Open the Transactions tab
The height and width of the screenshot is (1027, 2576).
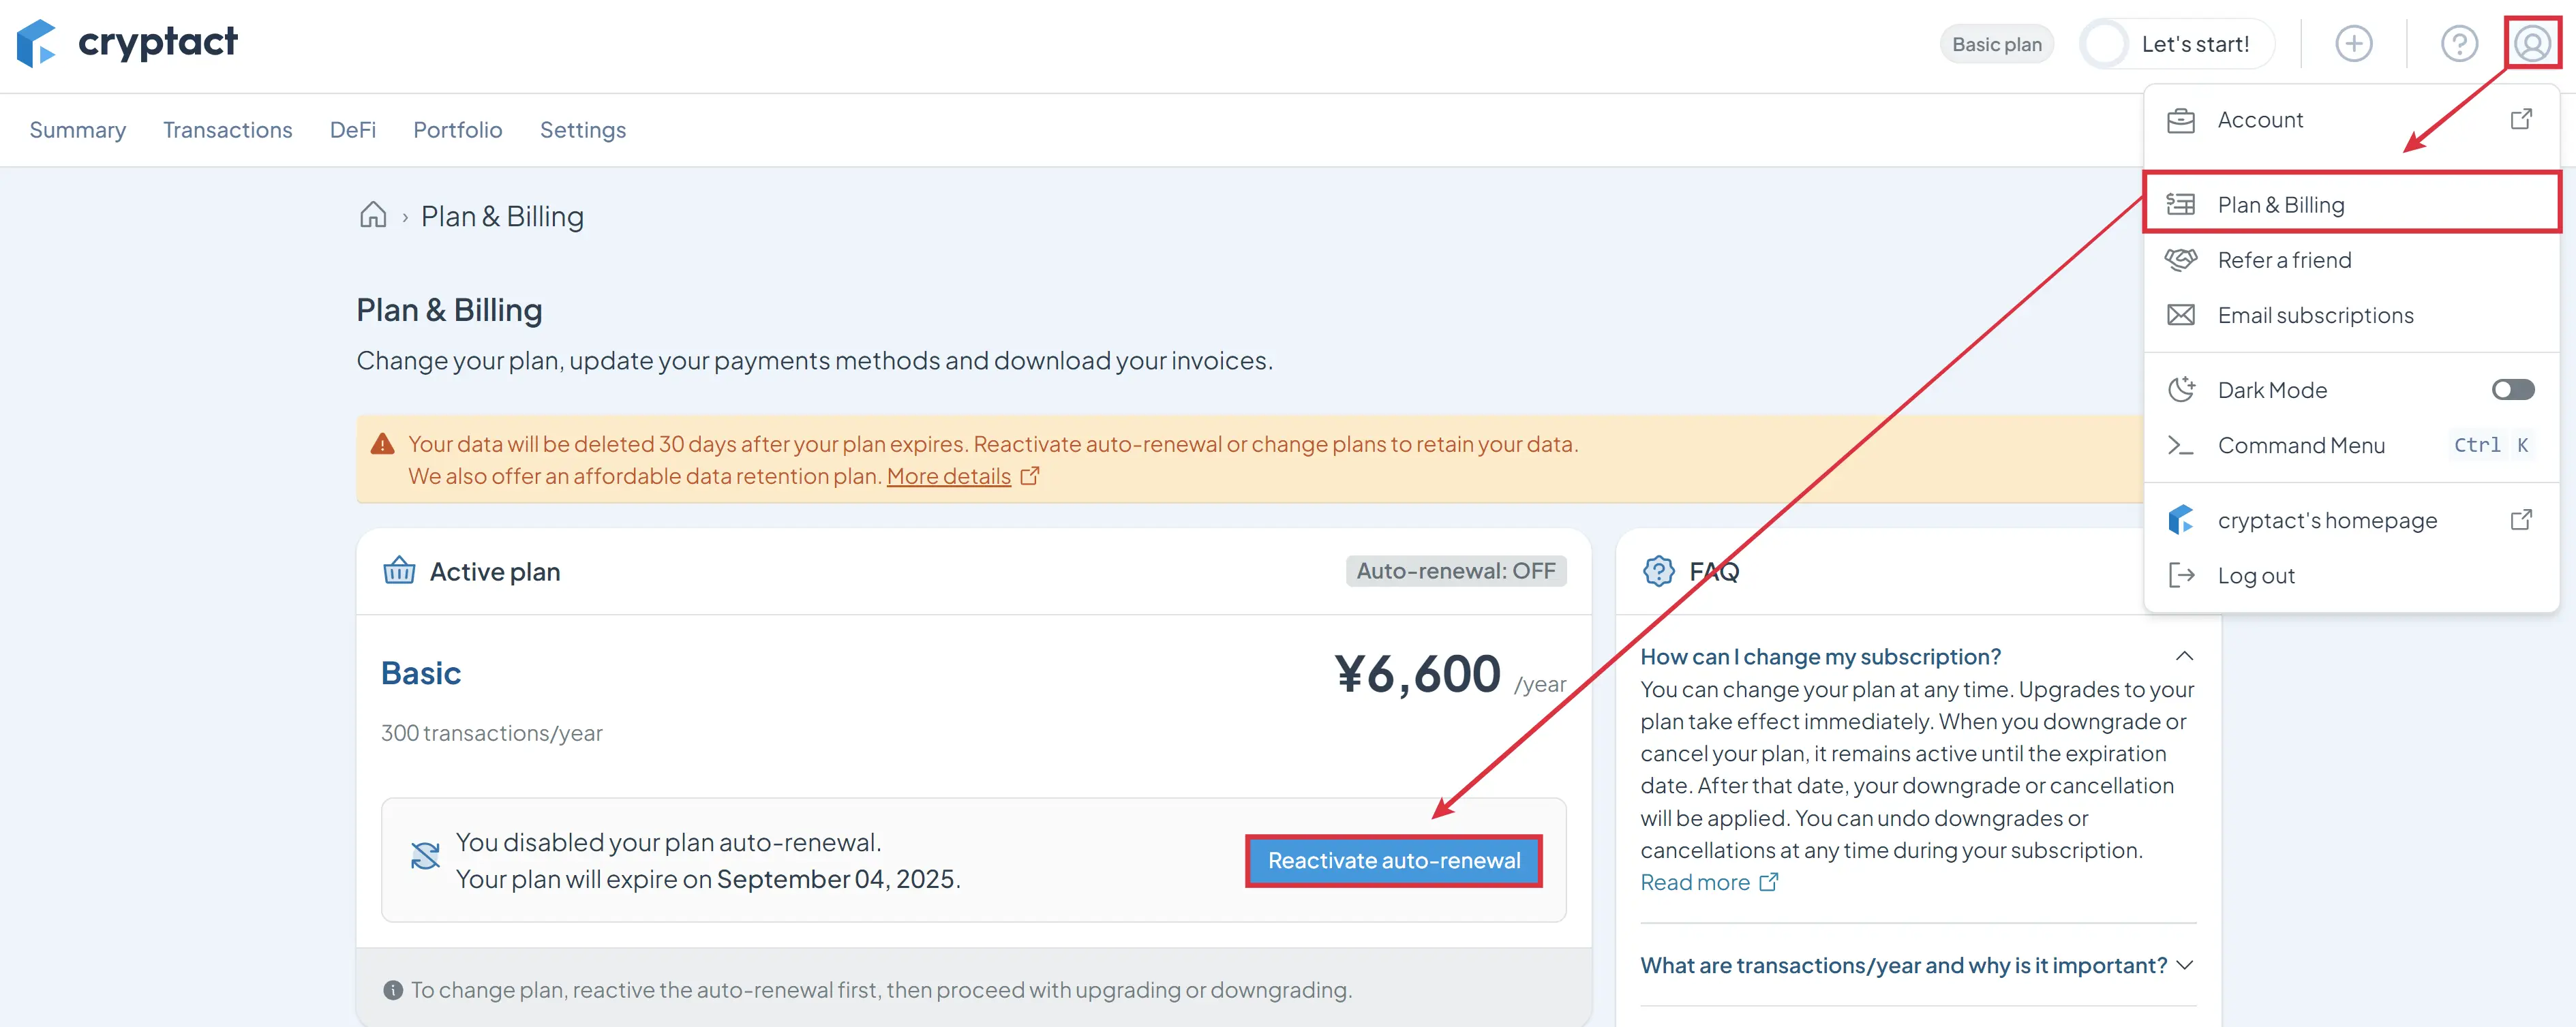click(x=228, y=130)
